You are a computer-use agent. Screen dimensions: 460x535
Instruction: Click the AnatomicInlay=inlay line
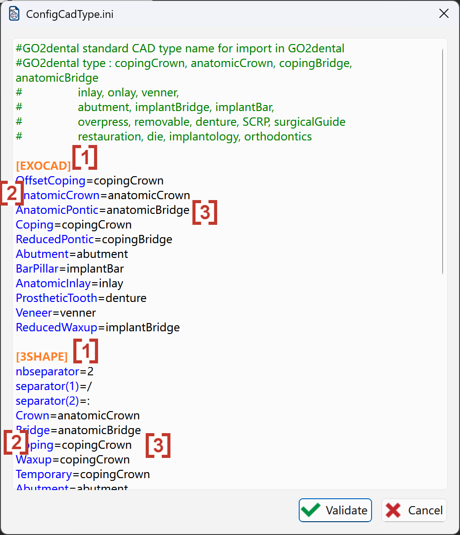70,284
